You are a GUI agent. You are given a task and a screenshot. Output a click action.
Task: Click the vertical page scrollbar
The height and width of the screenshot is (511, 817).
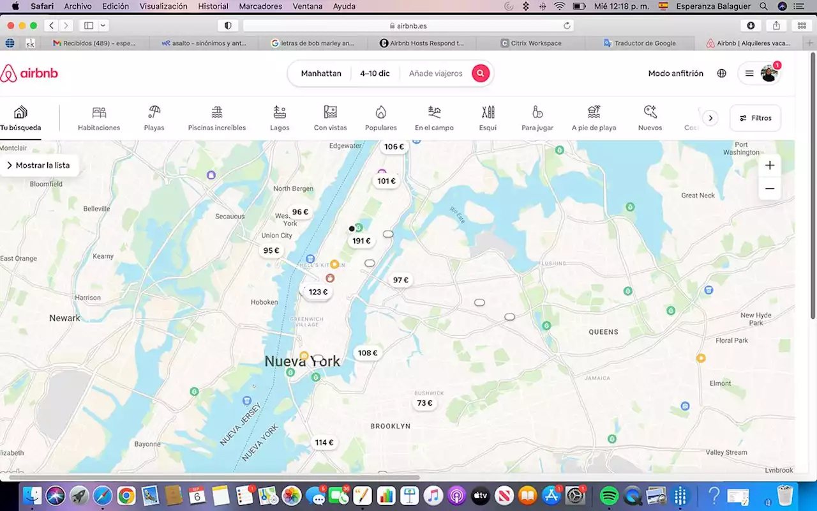pos(813,185)
